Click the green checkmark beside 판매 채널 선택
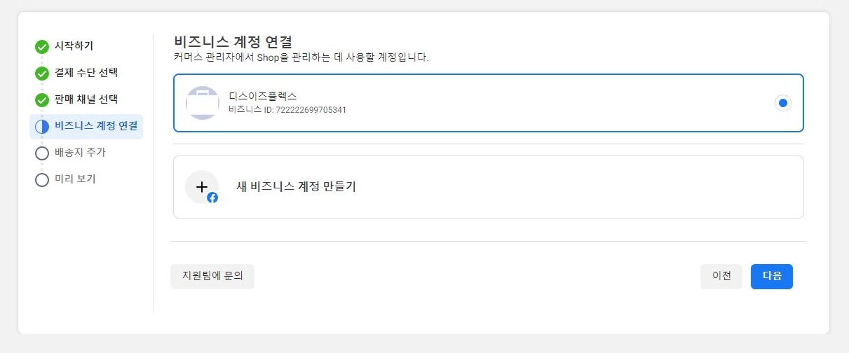Screen dimensions: 849x353 42,99
